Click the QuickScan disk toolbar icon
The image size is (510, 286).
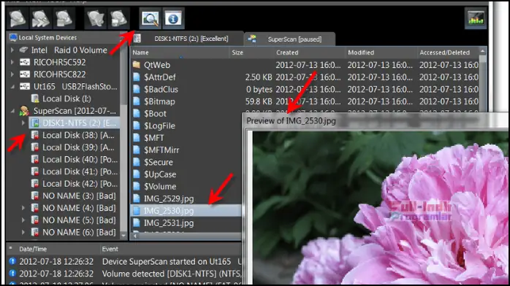point(18,19)
